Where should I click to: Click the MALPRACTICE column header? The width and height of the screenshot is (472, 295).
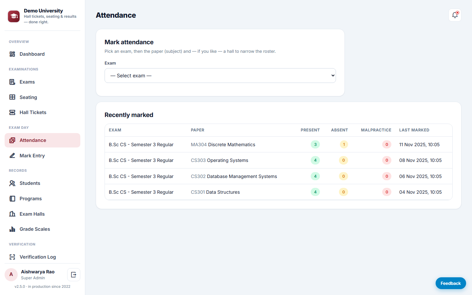[376, 130]
